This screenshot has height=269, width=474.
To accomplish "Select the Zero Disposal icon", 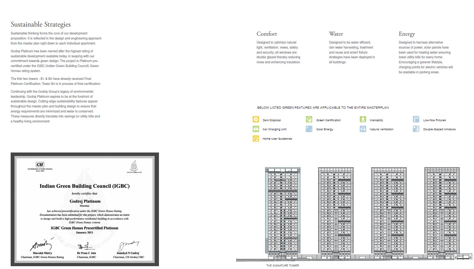I will click(x=256, y=119).
